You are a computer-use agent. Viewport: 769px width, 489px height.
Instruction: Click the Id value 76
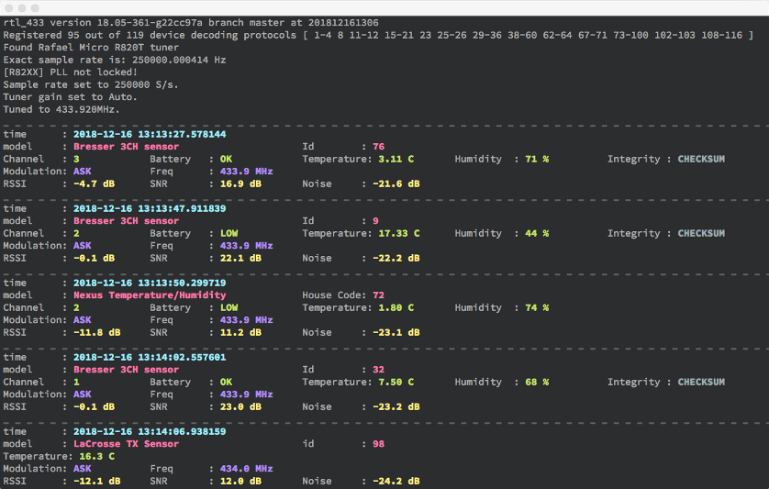378,147
